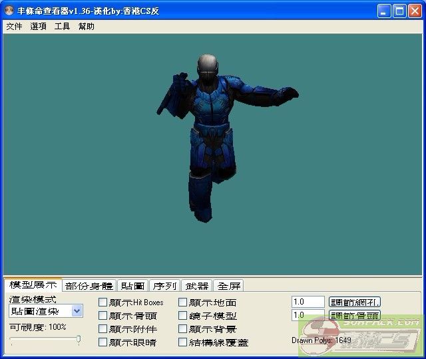The height and width of the screenshot is (359, 426).
Task: Tick the 結構線覆蓋 checkbox
Action: (x=183, y=342)
